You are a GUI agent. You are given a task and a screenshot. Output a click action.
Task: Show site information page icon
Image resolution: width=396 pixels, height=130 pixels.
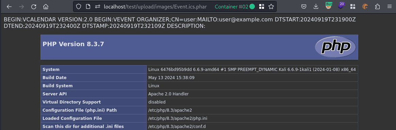[x=88, y=7]
